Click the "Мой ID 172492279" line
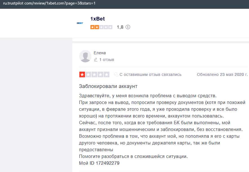249x172 pixels. point(99,163)
